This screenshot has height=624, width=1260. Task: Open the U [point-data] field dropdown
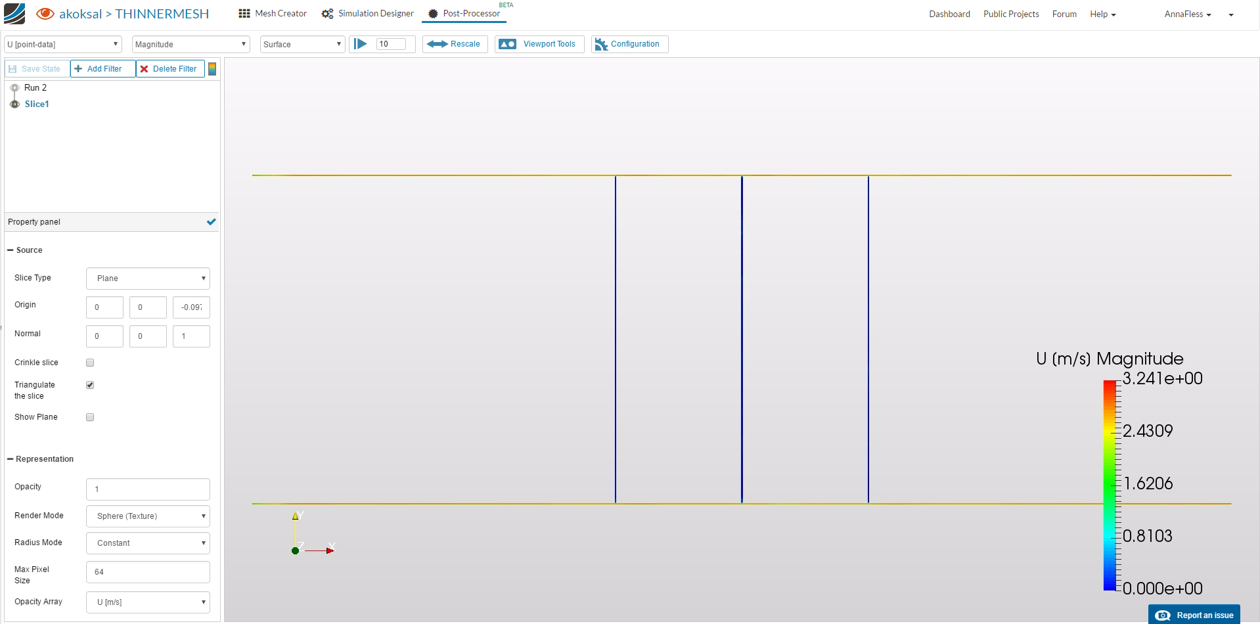click(63, 44)
